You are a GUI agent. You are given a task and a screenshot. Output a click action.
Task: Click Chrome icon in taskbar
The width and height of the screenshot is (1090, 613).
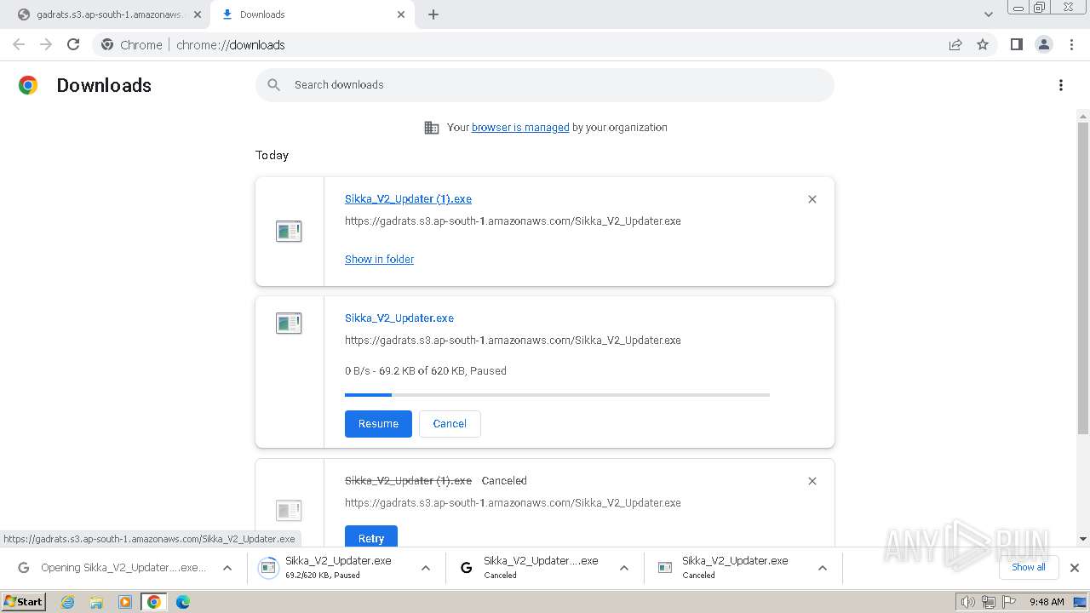point(154,602)
